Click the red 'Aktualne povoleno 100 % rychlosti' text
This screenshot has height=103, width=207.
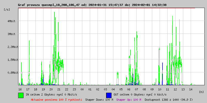pyautogui.click(x=56, y=99)
